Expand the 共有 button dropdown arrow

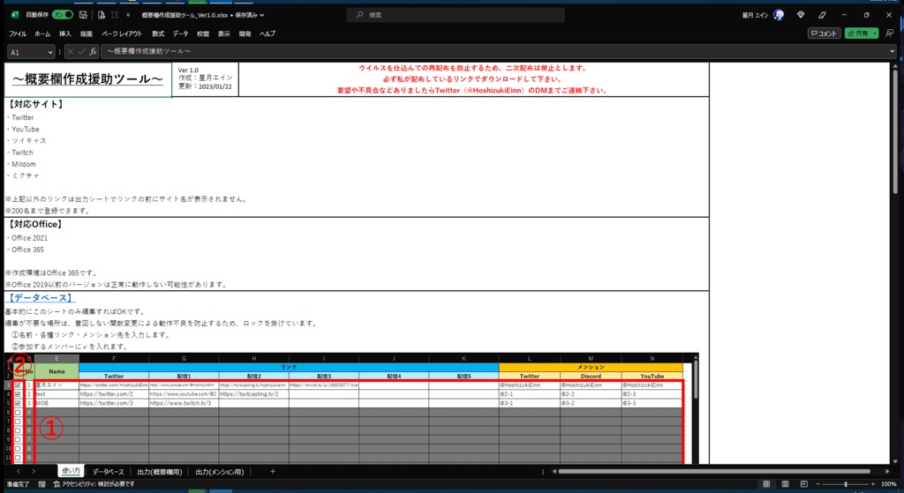click(x=875, y=34)
